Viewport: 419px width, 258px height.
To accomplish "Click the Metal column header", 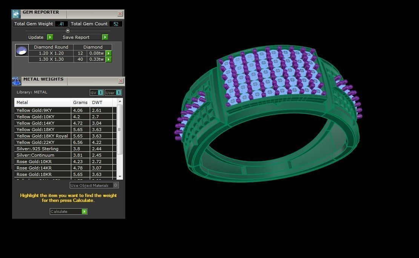I will click(43, 102).
